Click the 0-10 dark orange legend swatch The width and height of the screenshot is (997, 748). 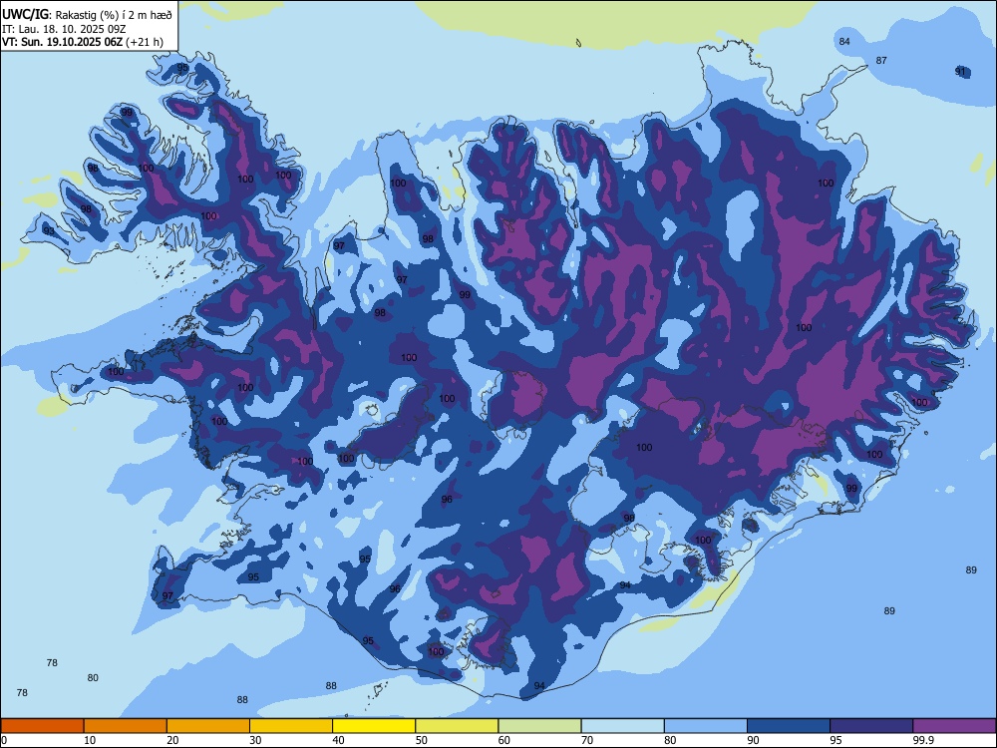(42, 726)
